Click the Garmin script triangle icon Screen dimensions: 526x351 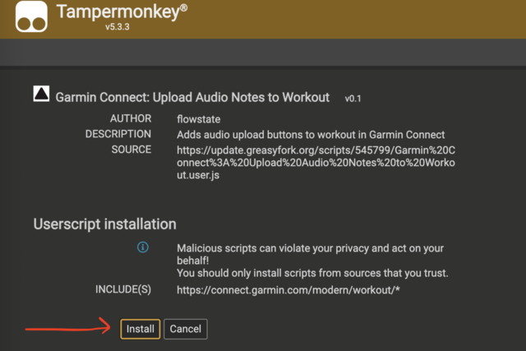[41, 94]
